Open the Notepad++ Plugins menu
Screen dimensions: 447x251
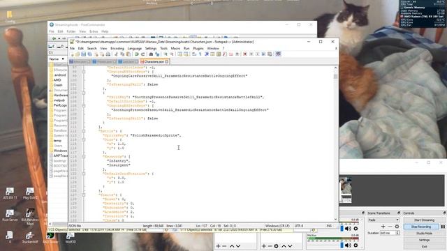[198, 48]
